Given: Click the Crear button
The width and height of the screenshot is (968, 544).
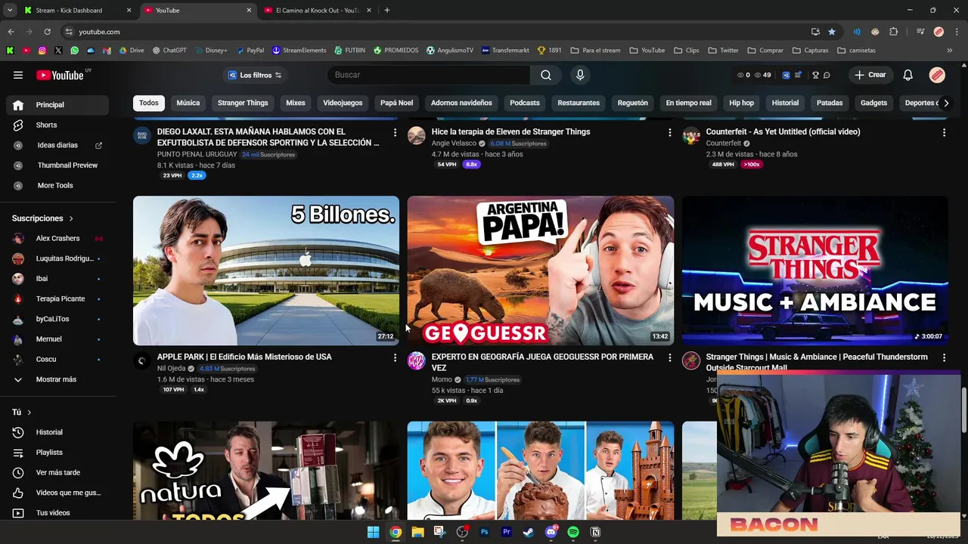Looking at the screenshot, I should click(x=870, y=75).
